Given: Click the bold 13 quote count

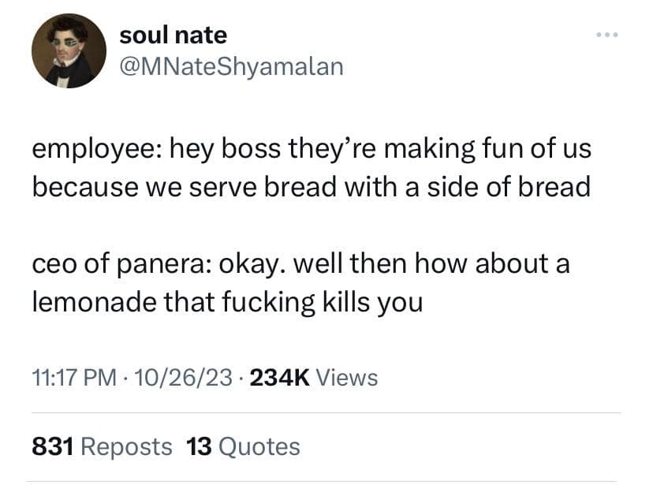Looking at the screenshot, I should [198, 447].
